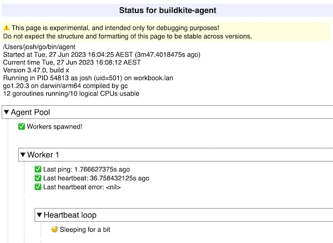This screenshot has height=243, width=333.
Task: Click the Heartbeat loop section heading
Action: (70, 215)
